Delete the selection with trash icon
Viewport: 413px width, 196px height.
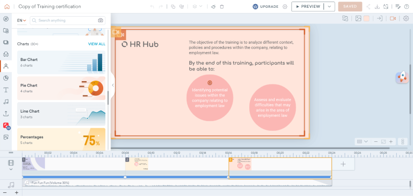pos(222,7)
